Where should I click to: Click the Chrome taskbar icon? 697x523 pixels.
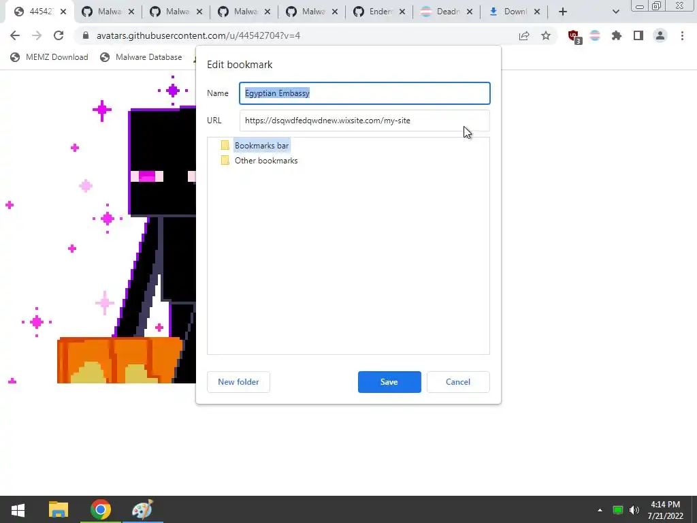(x=101, y=509)
